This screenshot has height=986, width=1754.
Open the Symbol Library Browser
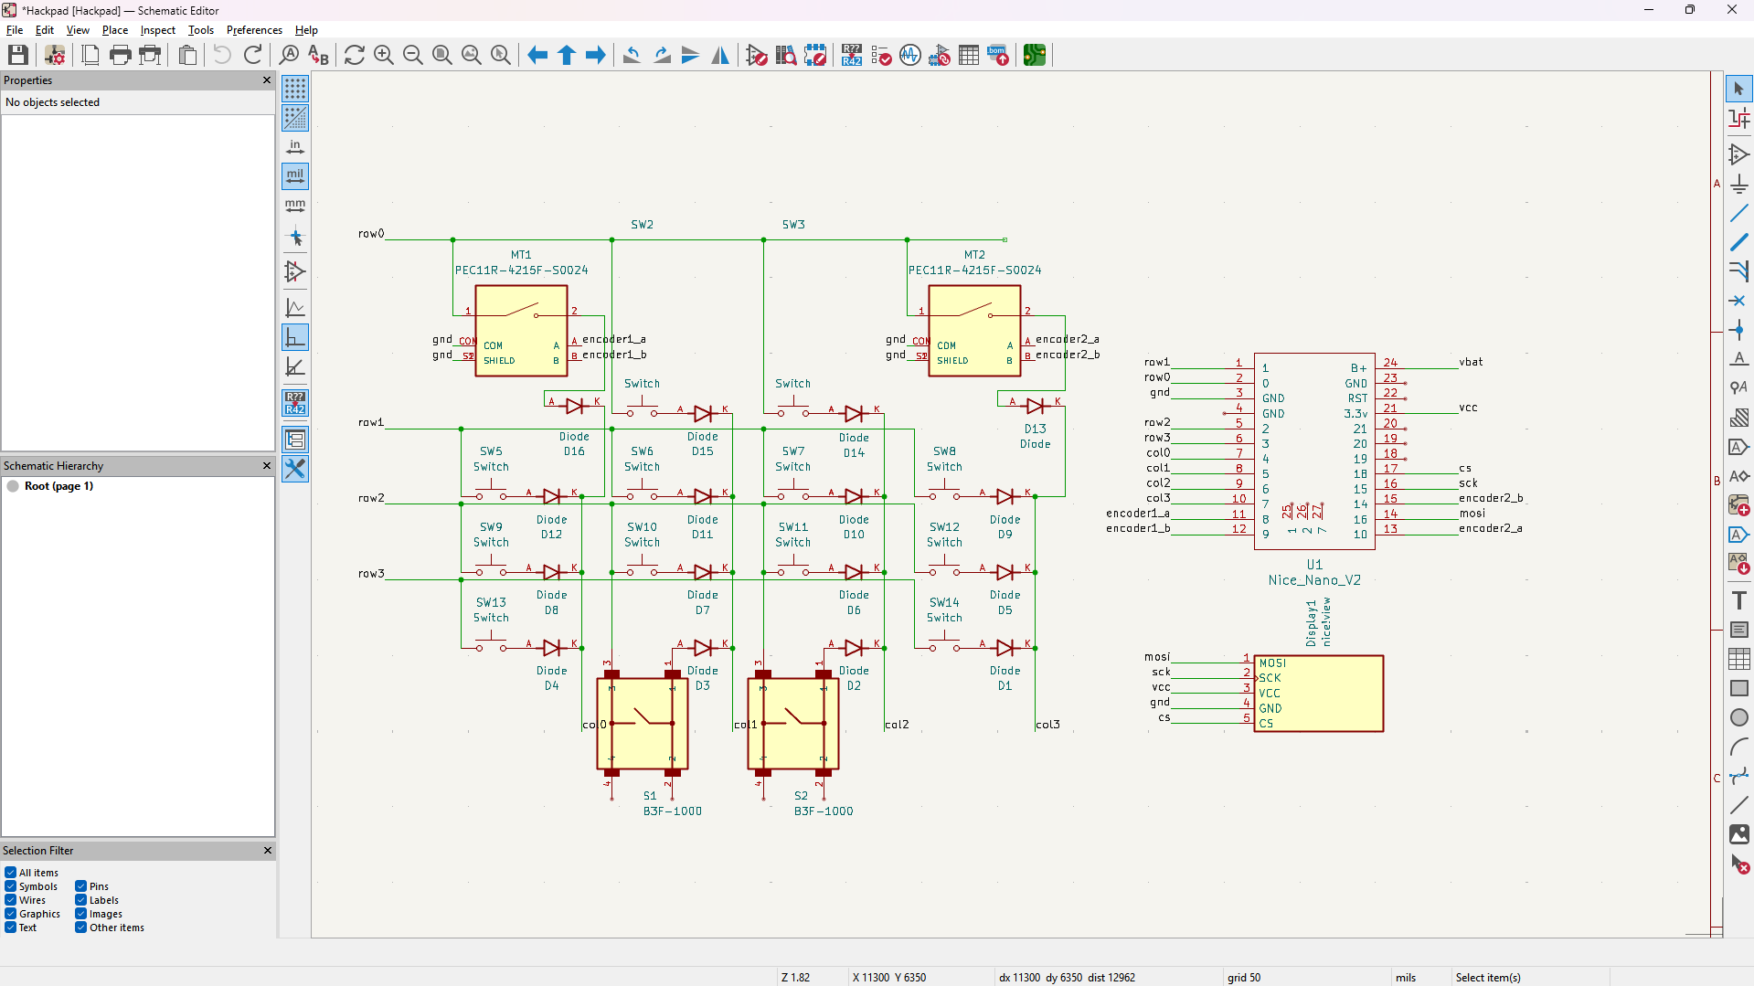pos(786,55)
